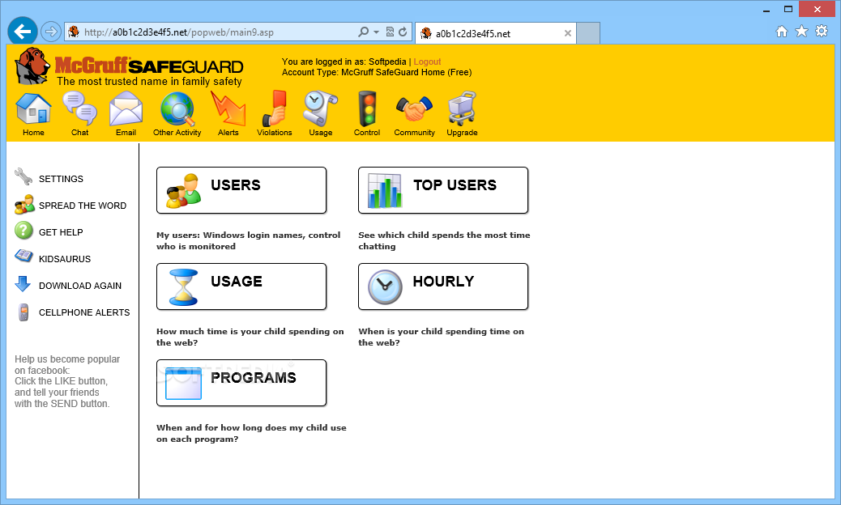
Task: Toggle compatibility view icon in address bar
Action: [390, 32]
